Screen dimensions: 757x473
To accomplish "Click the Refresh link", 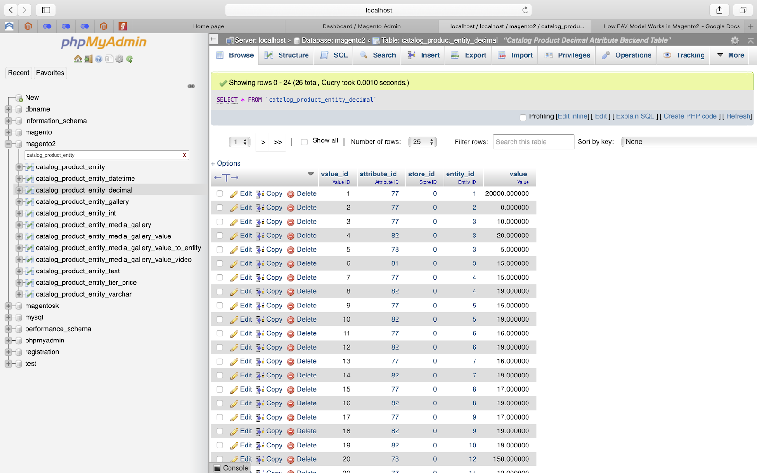I will click(739, 116).
